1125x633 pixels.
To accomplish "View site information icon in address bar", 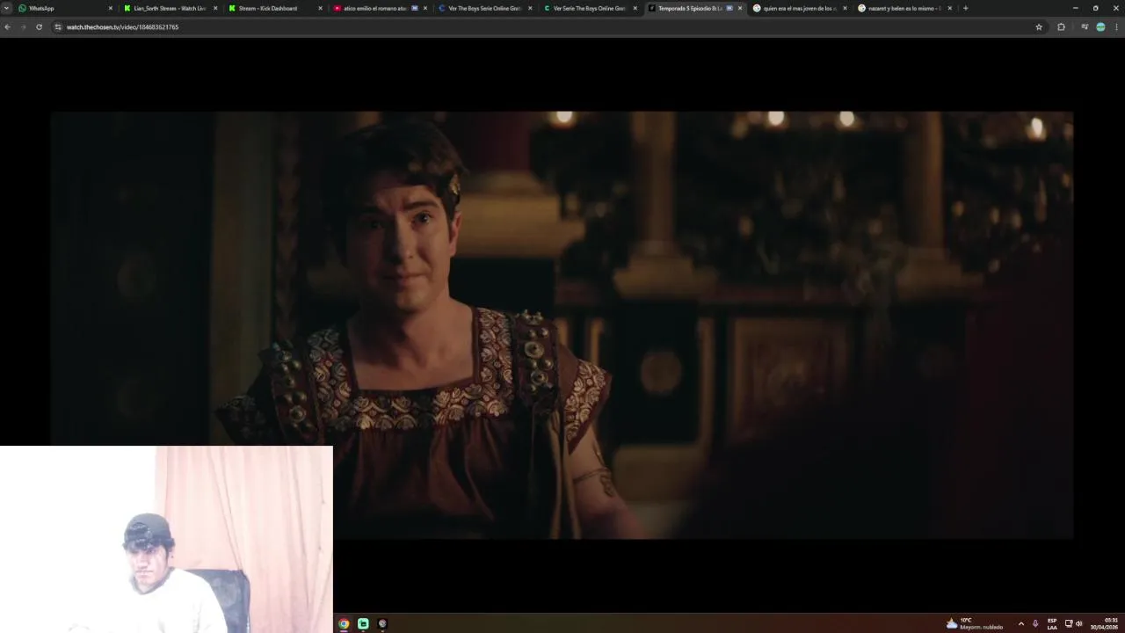I will click(58, 27).
